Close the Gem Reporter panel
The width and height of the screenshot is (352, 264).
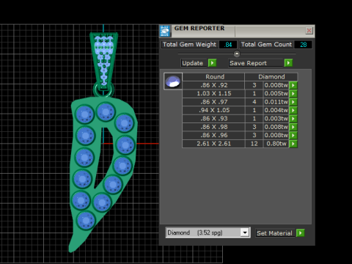pyautogui.click(x=309, y=31)
